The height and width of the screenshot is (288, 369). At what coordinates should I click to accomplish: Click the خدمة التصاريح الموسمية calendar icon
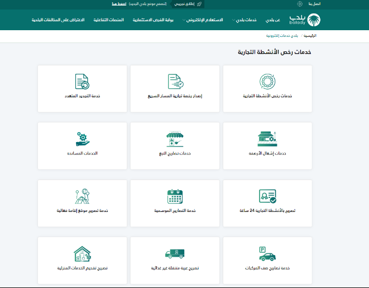[175, 196]
